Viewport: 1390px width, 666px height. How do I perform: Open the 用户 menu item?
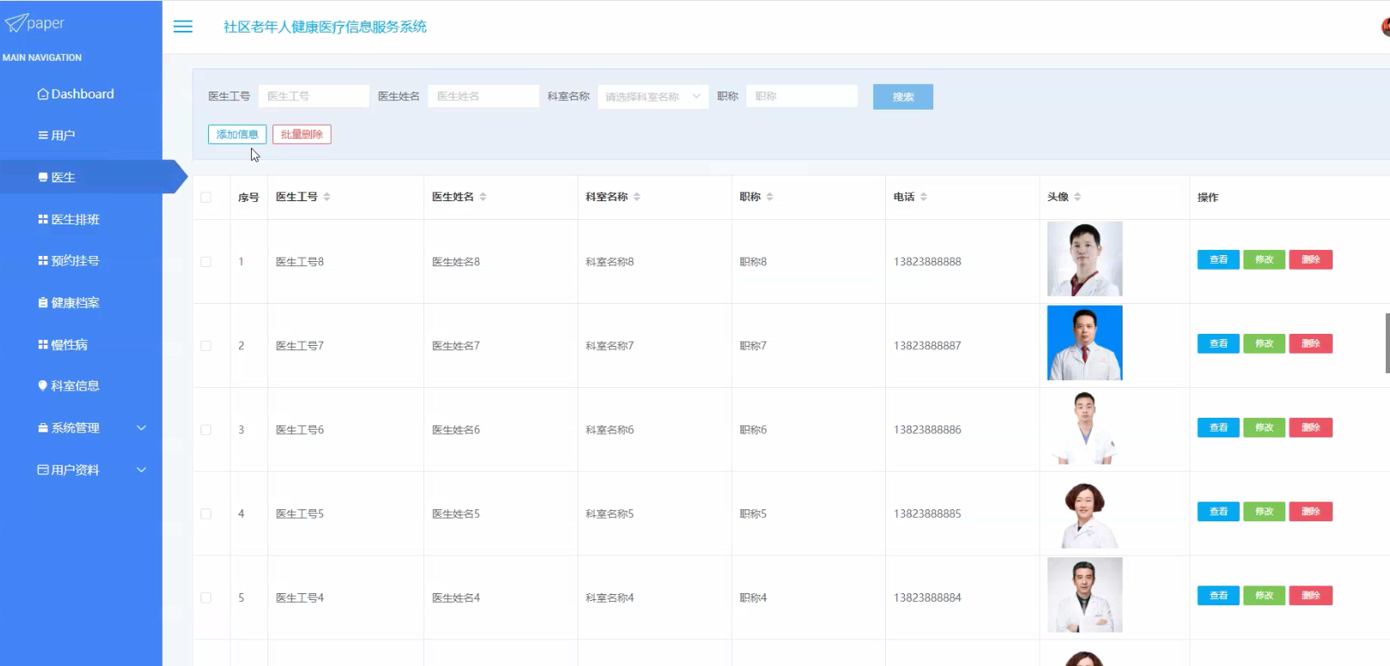point(81,135)
